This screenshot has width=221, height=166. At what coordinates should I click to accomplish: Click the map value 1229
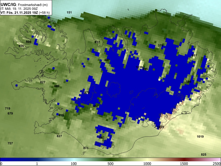[160, 127]
